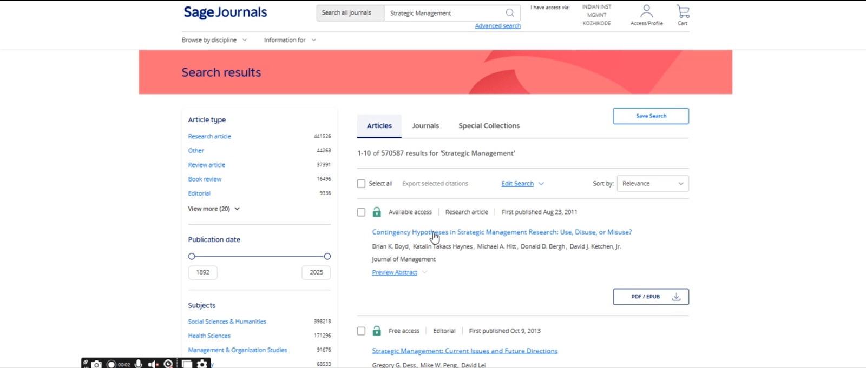Switch to the Special Collections tab
The width and height of the screenshot is (866, 368).
coord(489,126)
